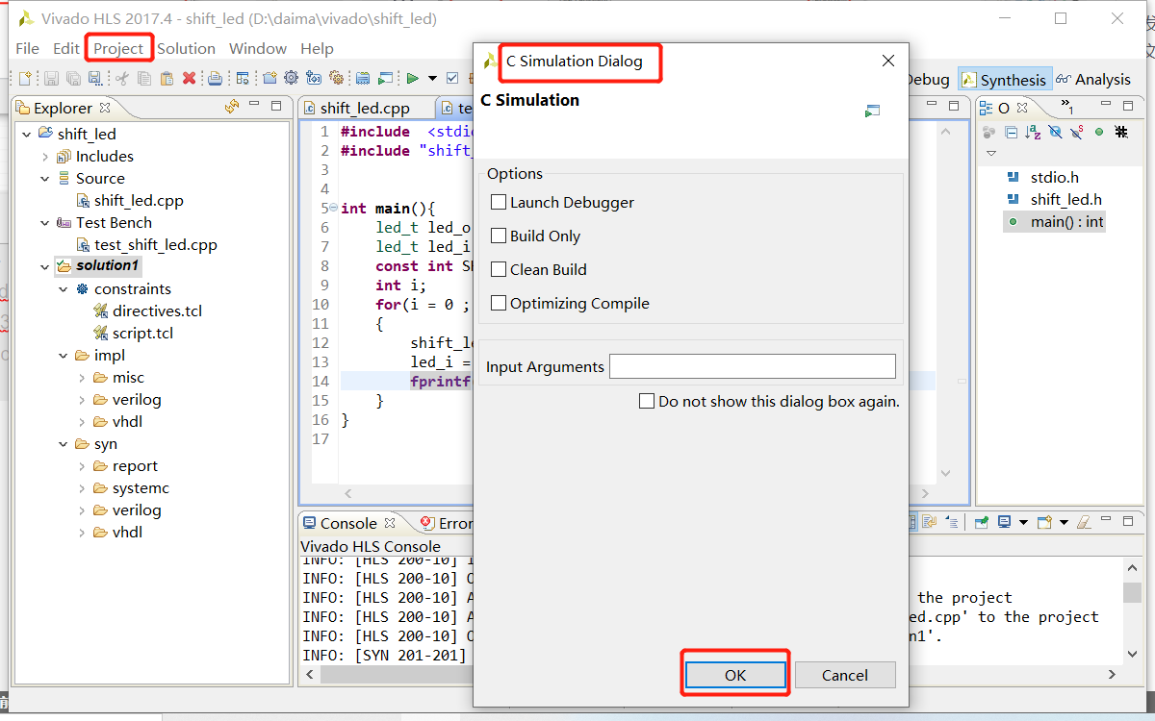Open the Help menu
This screenshot has height=721, width=1155.
[x=317, y=48]
